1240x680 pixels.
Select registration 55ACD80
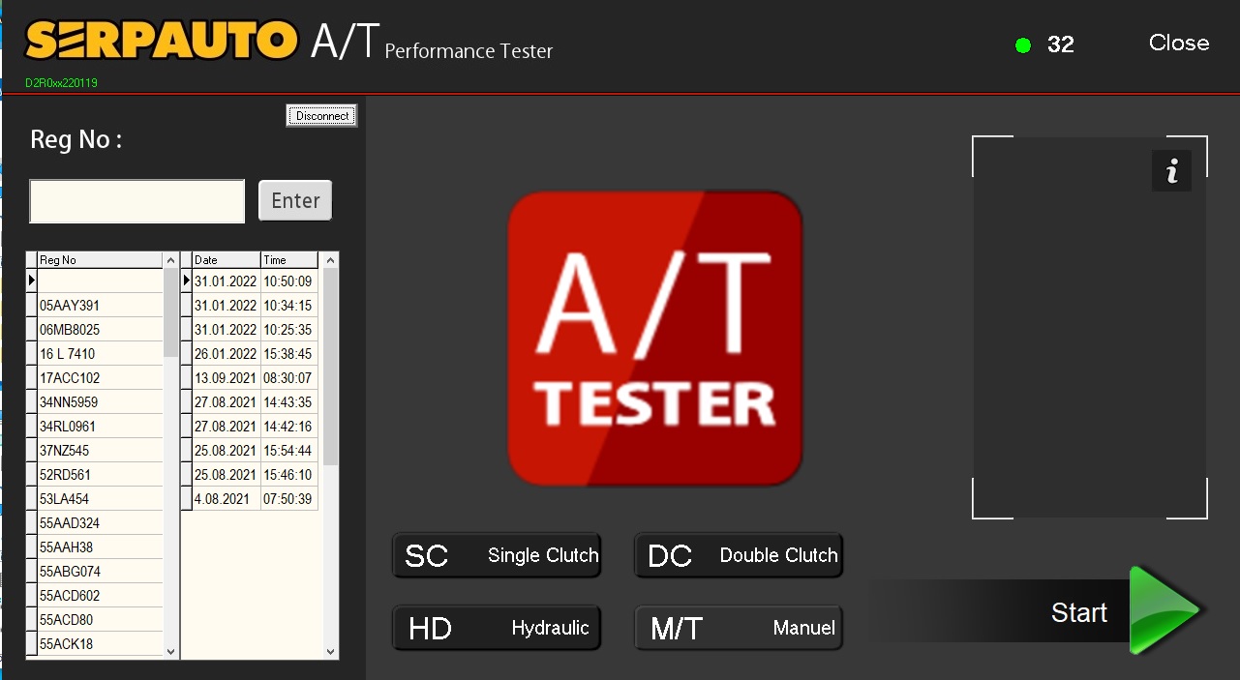point(100,620)
